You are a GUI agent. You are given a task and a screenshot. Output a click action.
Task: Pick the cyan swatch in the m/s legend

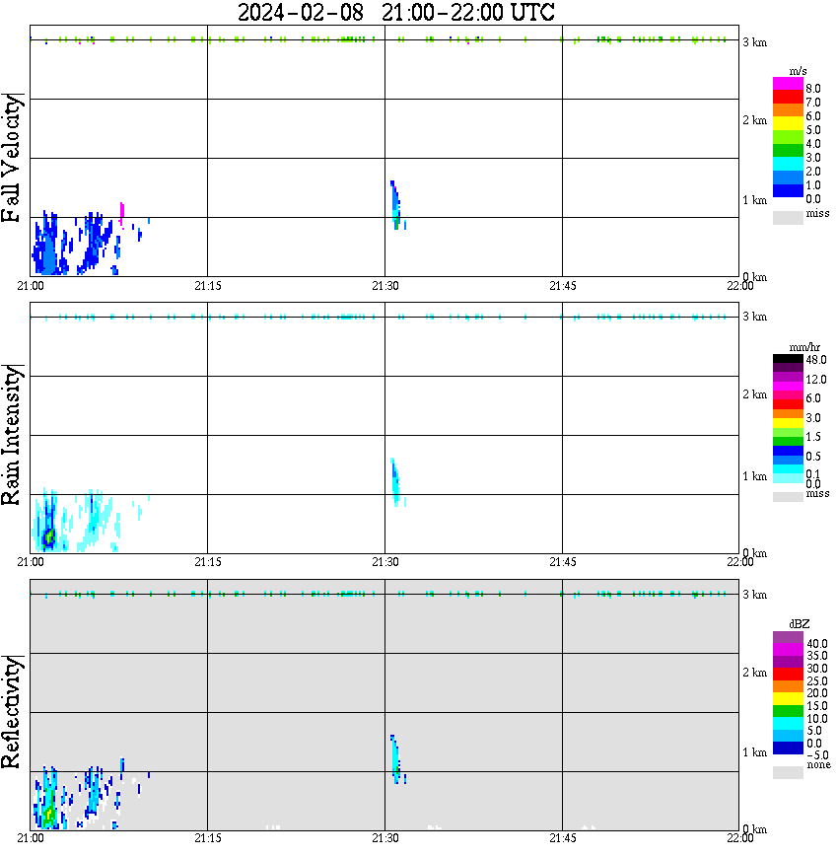[788, 164]
